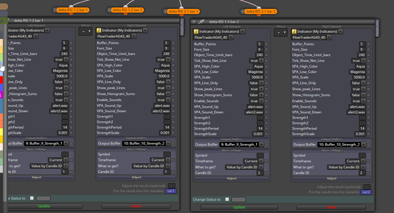Viewport: 394px width, 213px height.
Task: Click the SPA_Low_Color Magenta field in bar 2 Right Operand
Action: (x=357, y=72)
